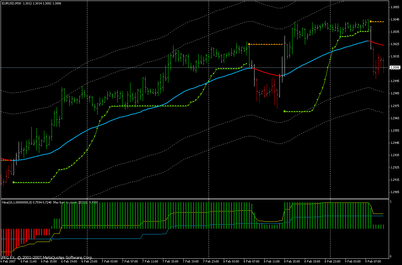The image size is (402, 265).
Task: Select the orange stop dot near 1.3025
Action: [x=249, y=44]
